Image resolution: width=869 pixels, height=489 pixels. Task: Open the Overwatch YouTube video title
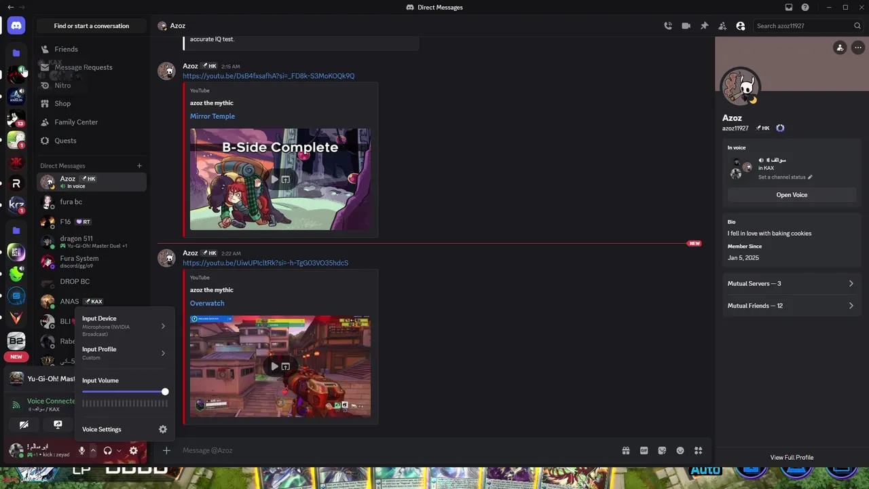click(207, 304)
